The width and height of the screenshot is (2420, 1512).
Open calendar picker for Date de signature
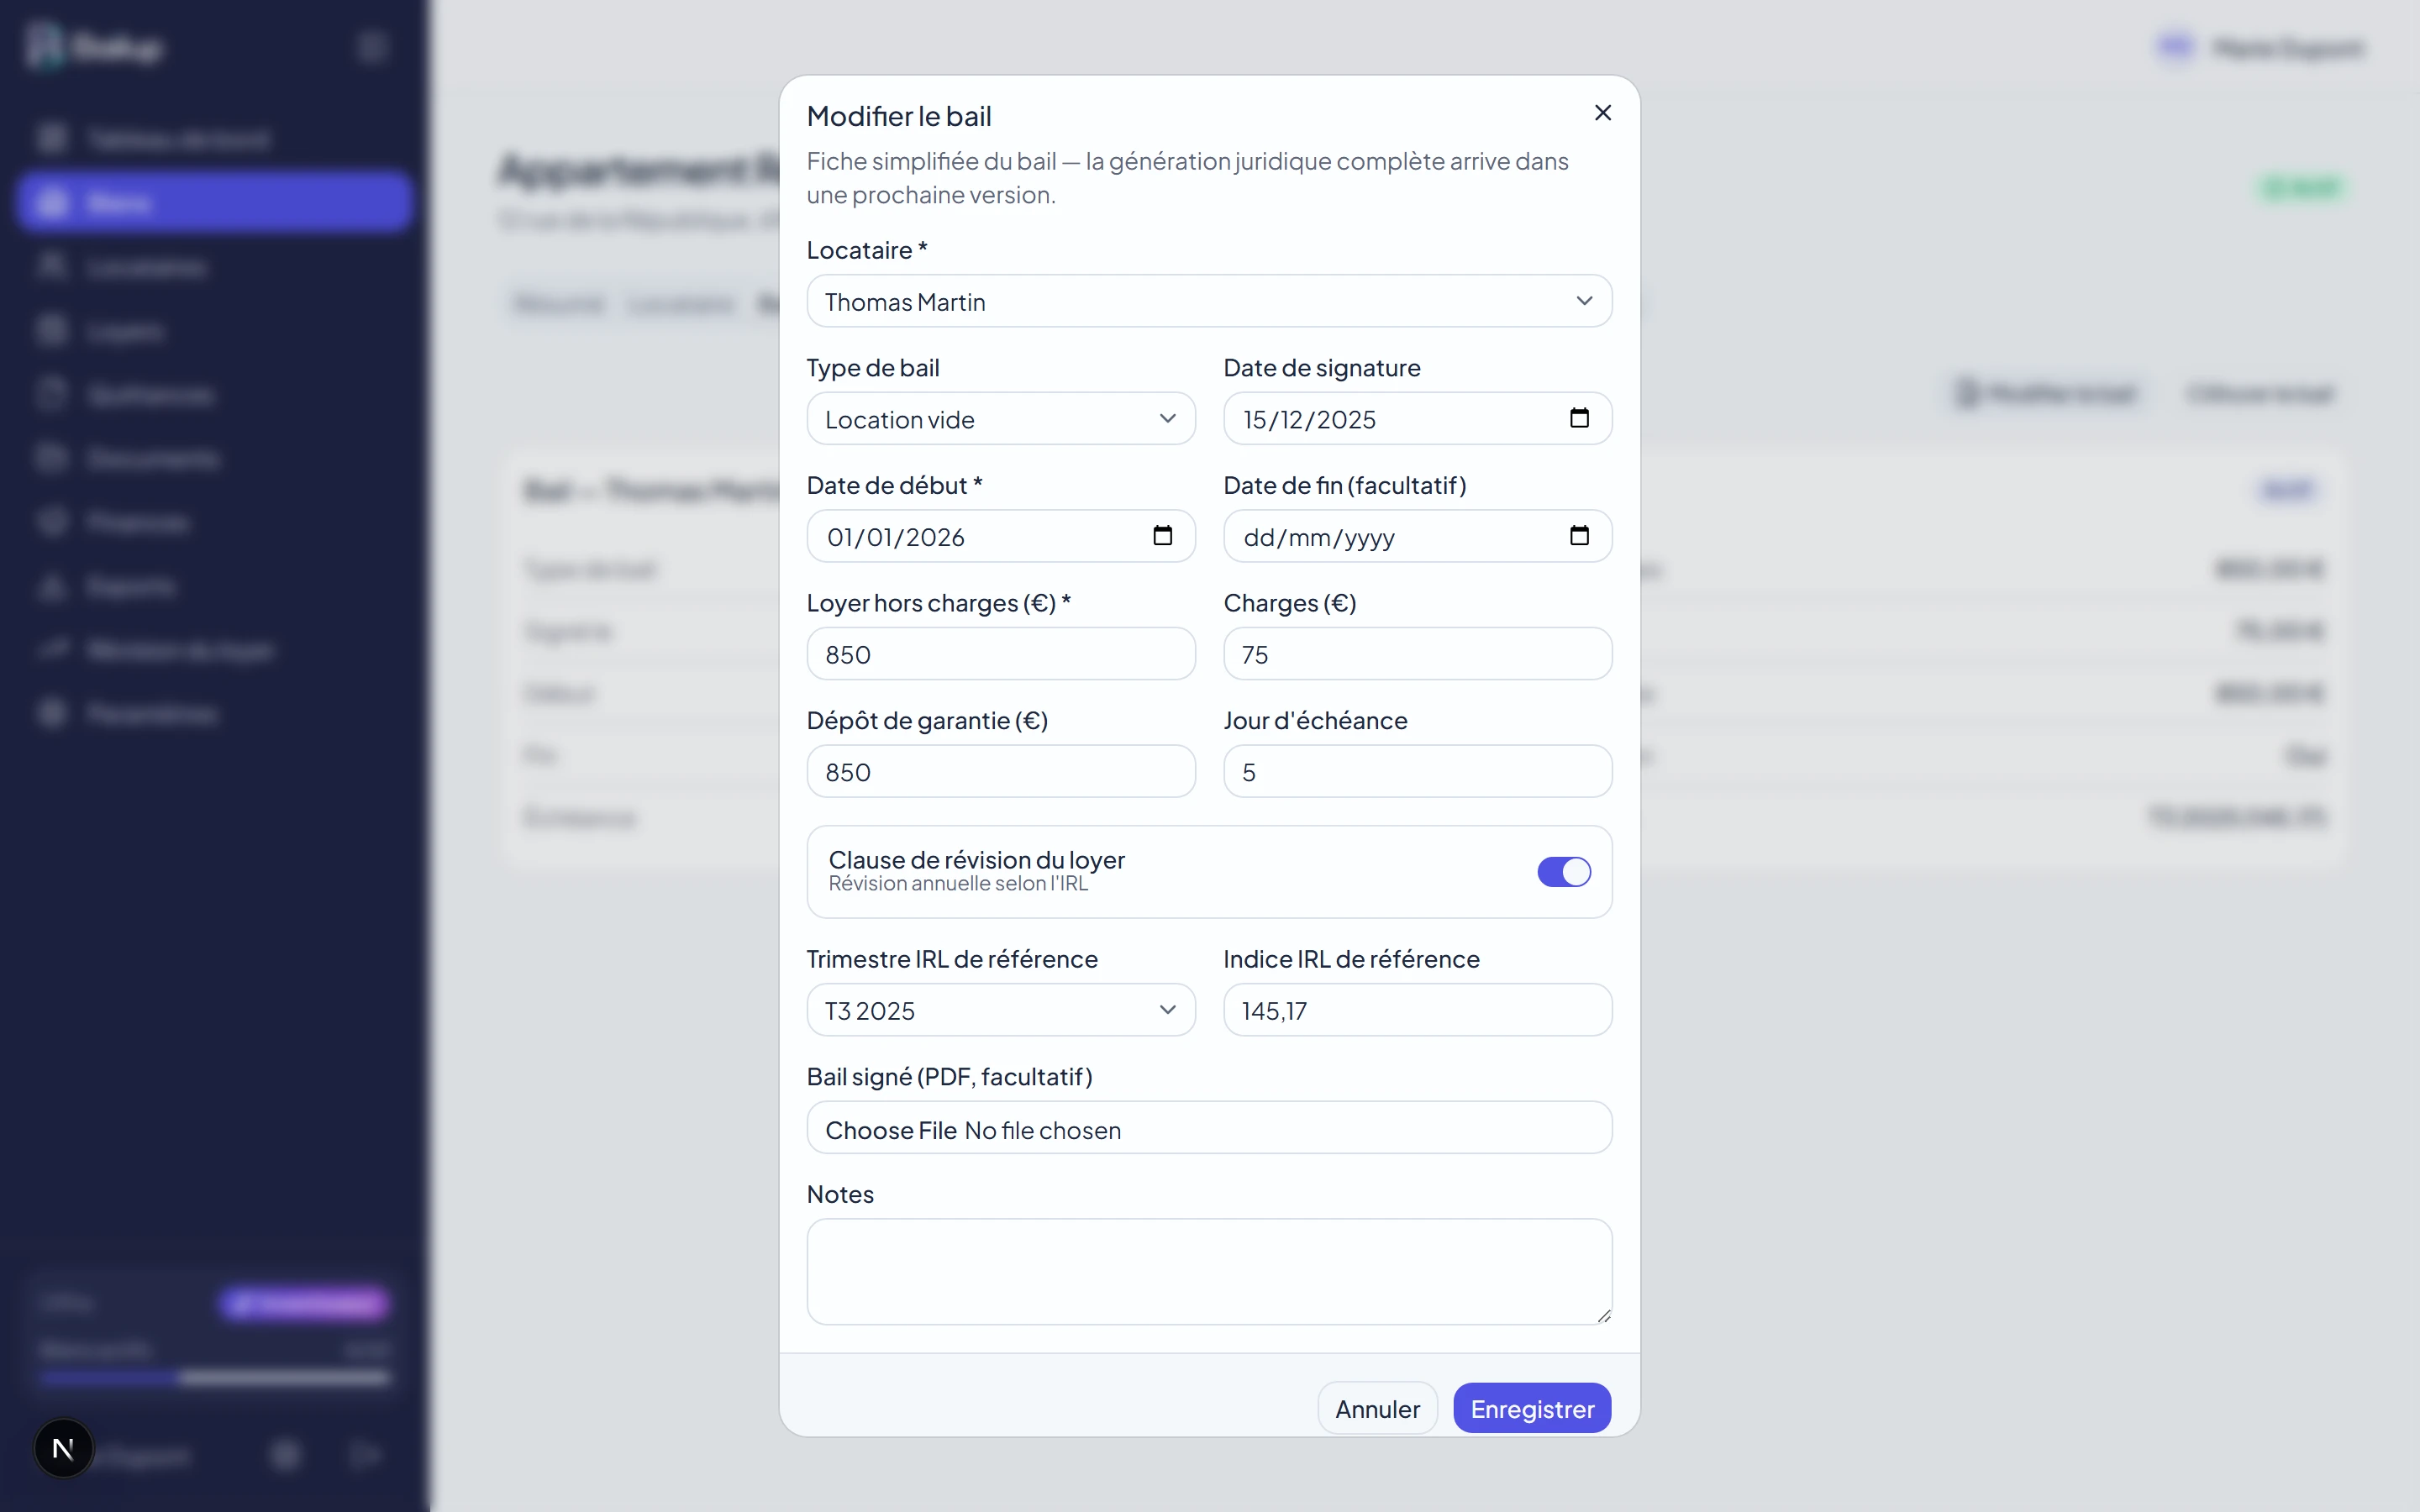pyautogui.click(x=1579, y=418)
